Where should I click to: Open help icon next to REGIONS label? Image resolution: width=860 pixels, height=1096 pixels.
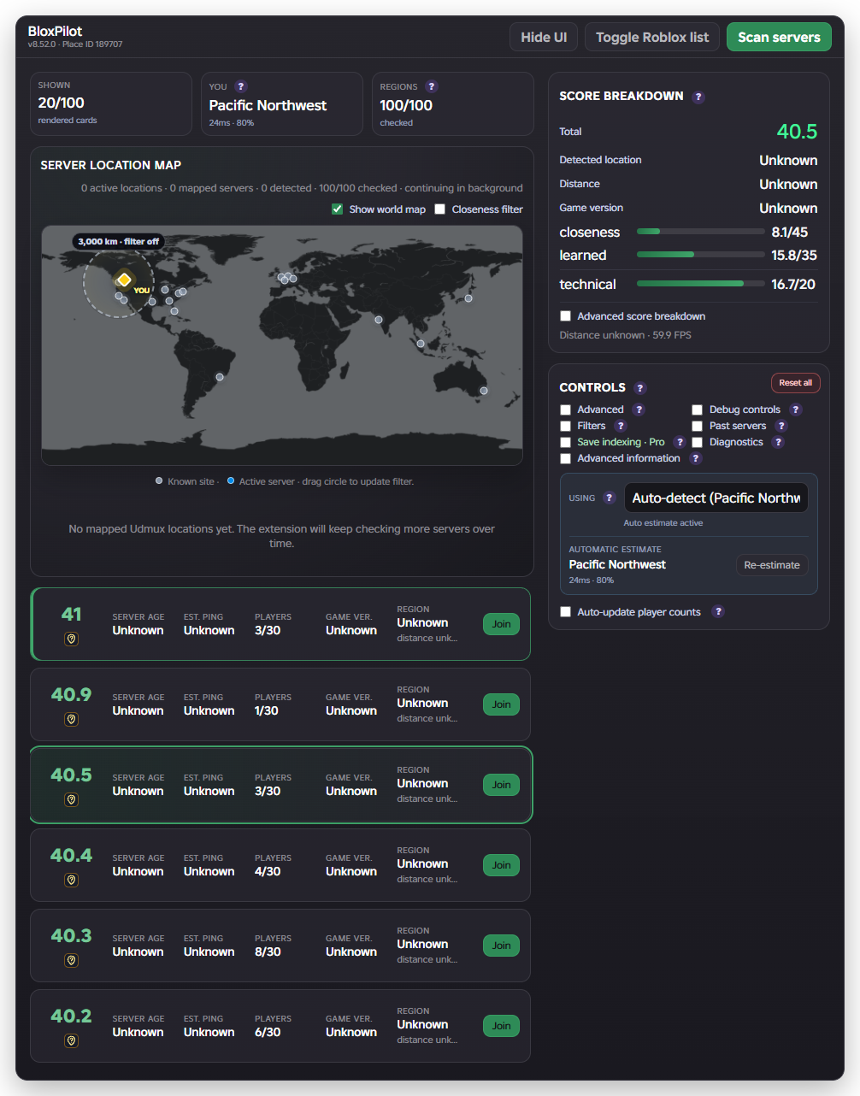pos(432,86)
